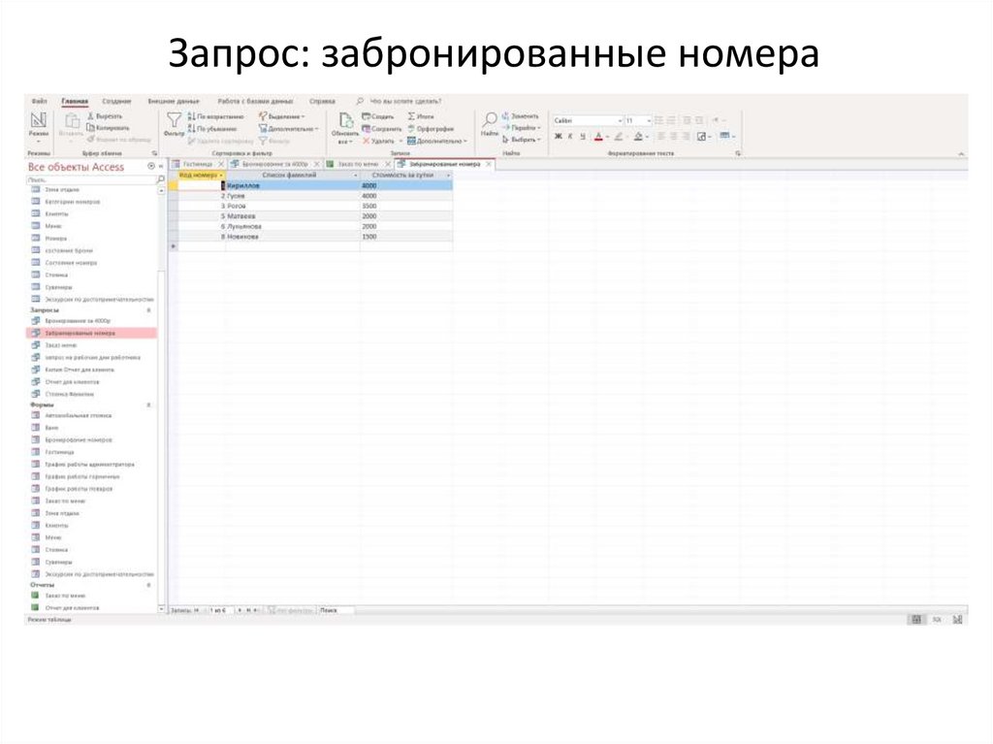Screen dimensions: 993x744
Task: Select the cell with surname Кириллов
Action: click(293, 185)
